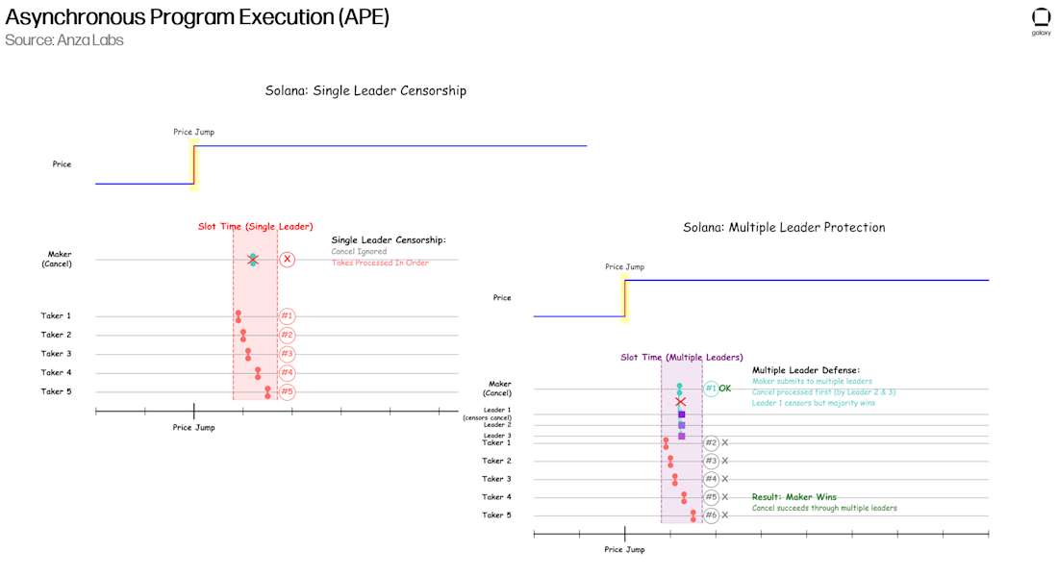Select the #5 badge in the censorship chart
Viewport: 1058px width, 577px height.
coord(288,391)
